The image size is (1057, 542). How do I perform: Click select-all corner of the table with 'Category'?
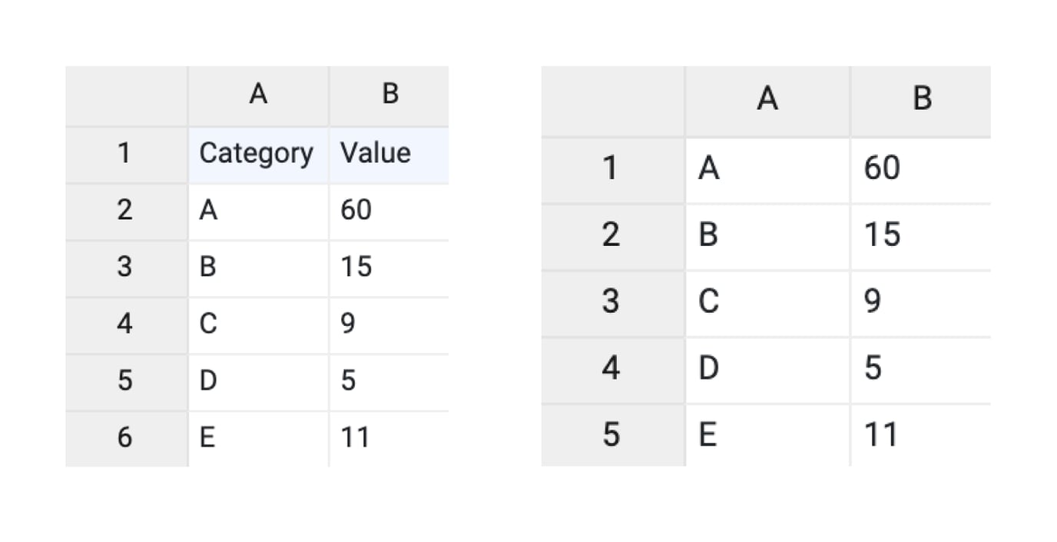coord(125,95)
